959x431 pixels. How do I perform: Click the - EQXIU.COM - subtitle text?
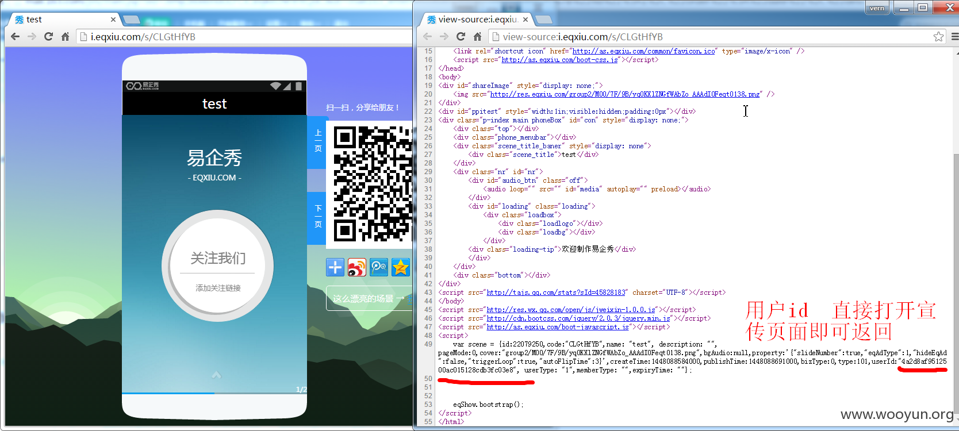click(214, 178)
